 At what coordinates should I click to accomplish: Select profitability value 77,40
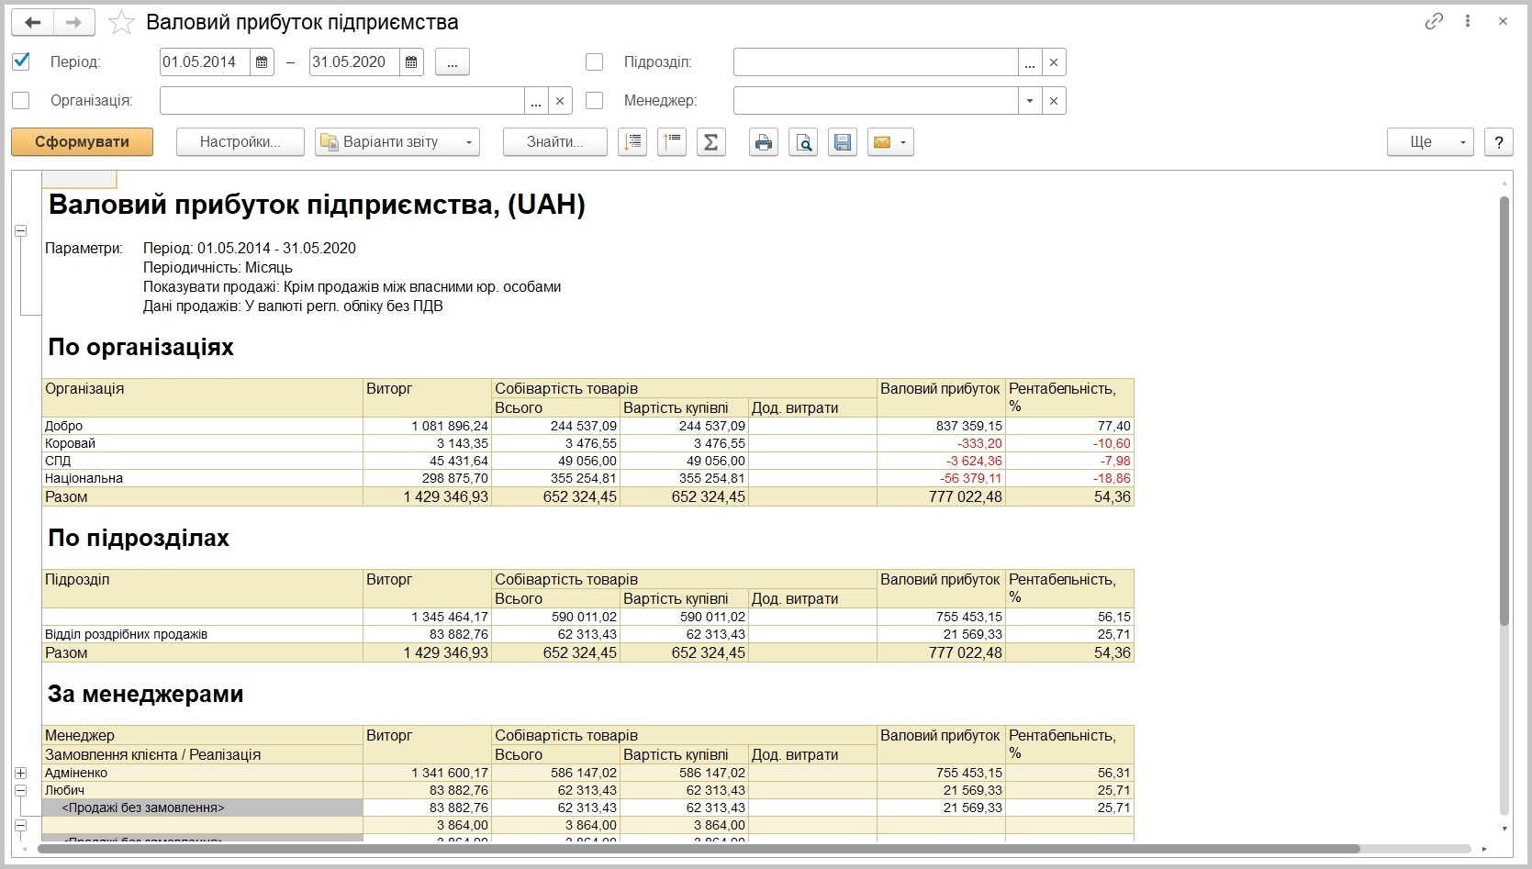coord(1070,427)
